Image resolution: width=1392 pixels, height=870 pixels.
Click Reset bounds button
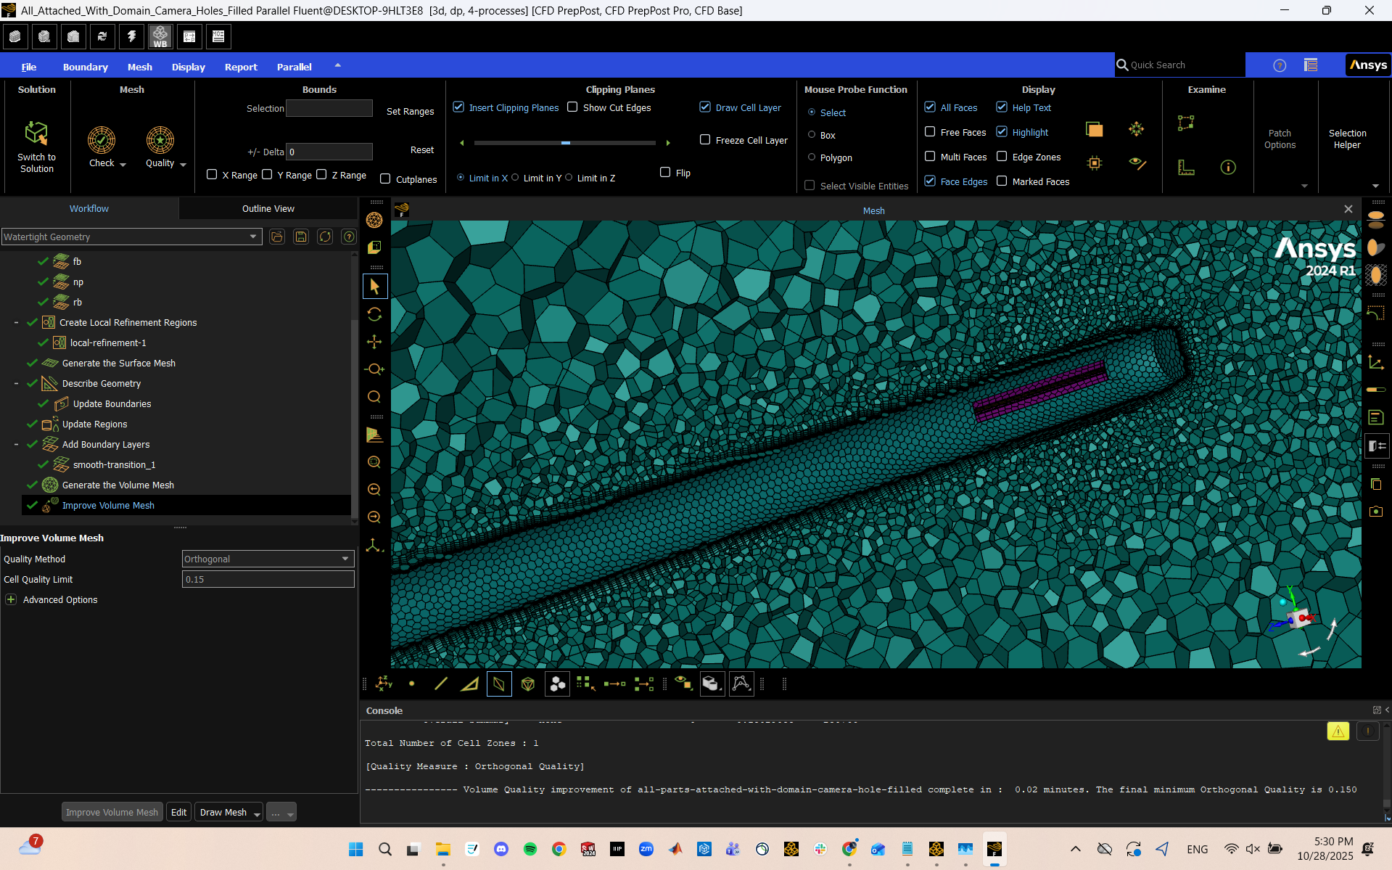(421, 149)
